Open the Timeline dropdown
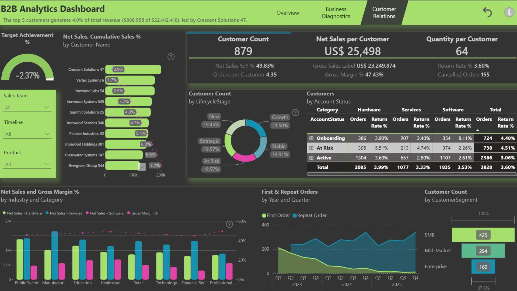Viewport: 517px width, 291px height. coord(27,134)
